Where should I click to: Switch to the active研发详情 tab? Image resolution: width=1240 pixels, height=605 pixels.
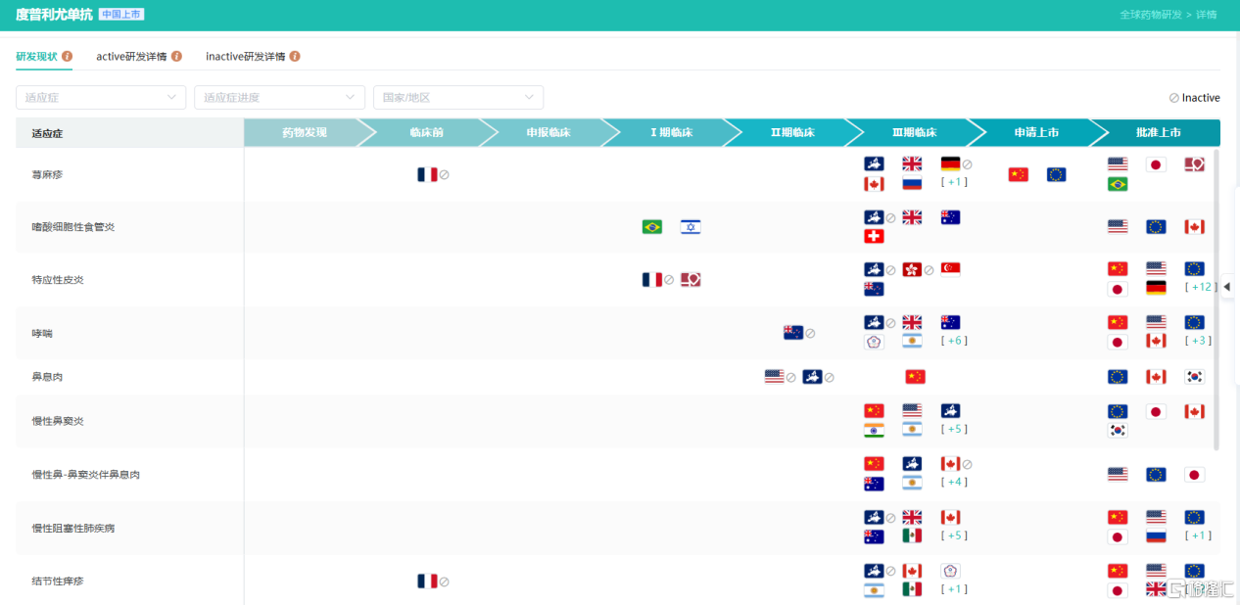[x=131, y=57]
